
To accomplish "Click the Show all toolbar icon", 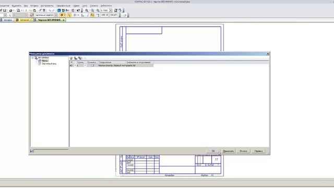I will click(120, 10).
